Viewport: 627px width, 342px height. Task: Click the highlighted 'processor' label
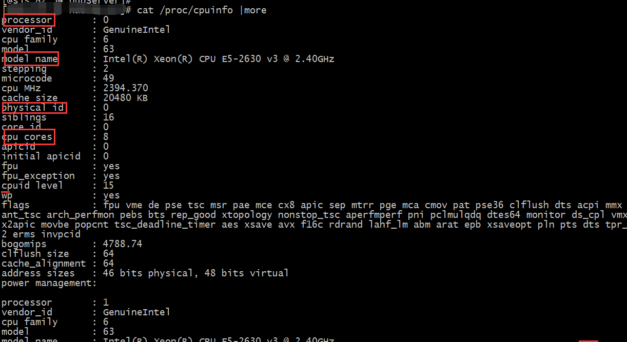point(29,21)
